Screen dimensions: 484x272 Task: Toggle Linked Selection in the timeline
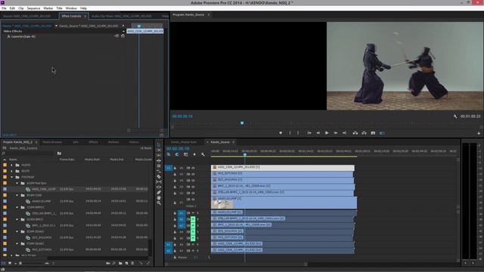[185, 154]
